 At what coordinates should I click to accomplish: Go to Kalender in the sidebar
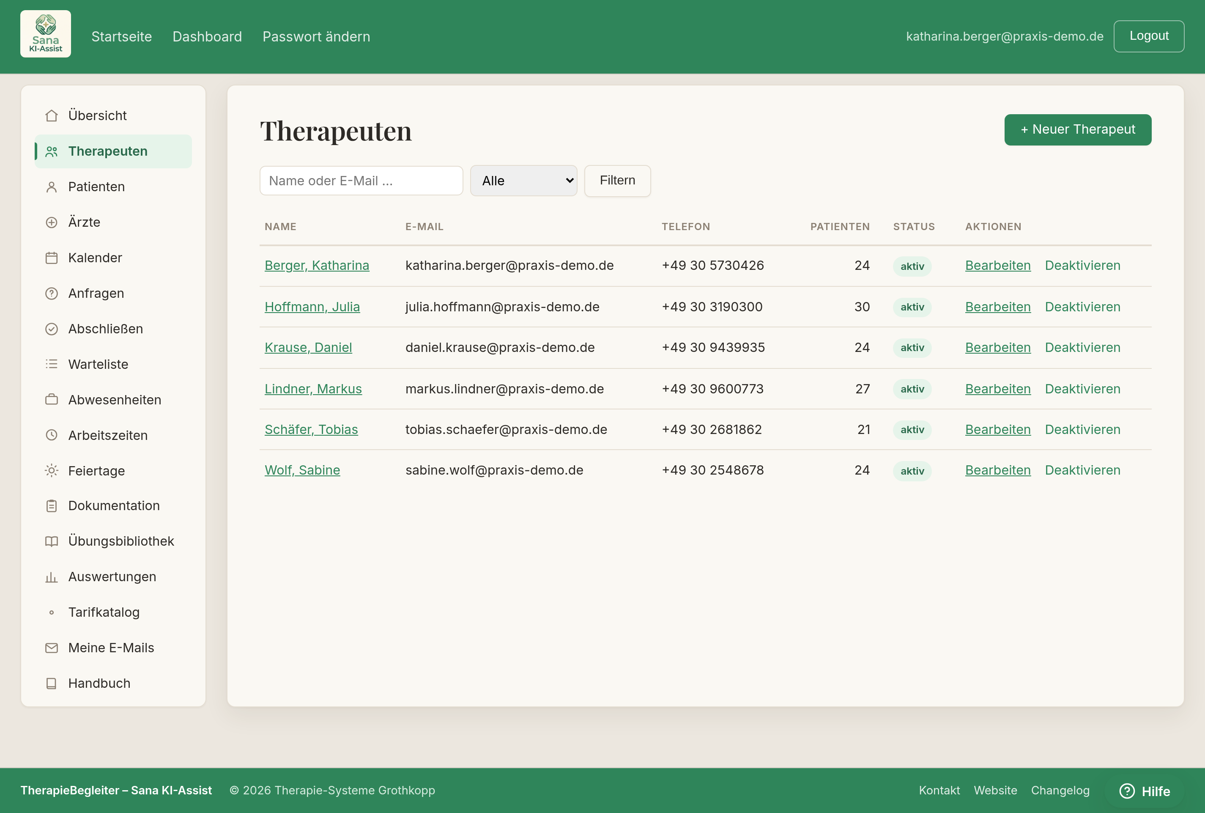pyautogui.click(x=113, y=258)
